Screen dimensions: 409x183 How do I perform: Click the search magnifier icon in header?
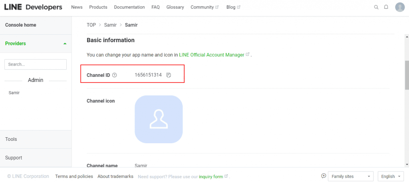(x=376, y=7)
